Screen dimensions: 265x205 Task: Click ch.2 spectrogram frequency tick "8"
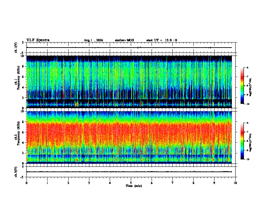[x=23, y=122]
